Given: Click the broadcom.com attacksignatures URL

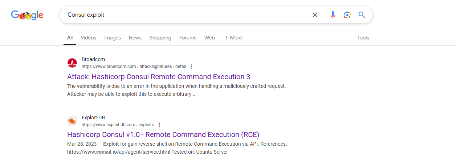Looking at the screenshot, I should click(x=134, y=67).
